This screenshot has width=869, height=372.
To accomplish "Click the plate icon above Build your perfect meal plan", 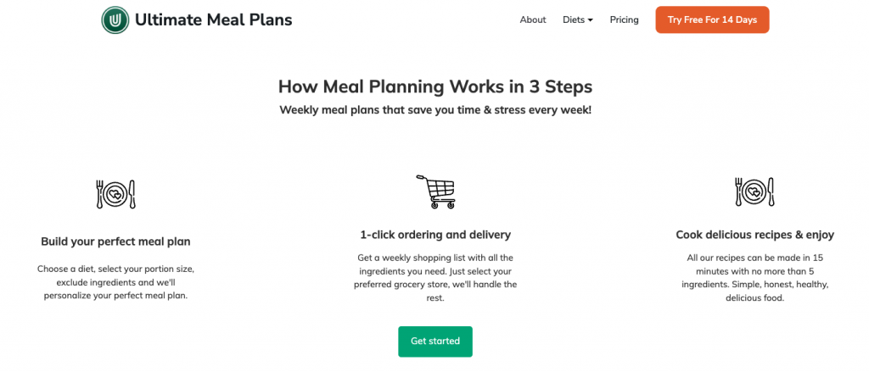I will coord(115,194).
